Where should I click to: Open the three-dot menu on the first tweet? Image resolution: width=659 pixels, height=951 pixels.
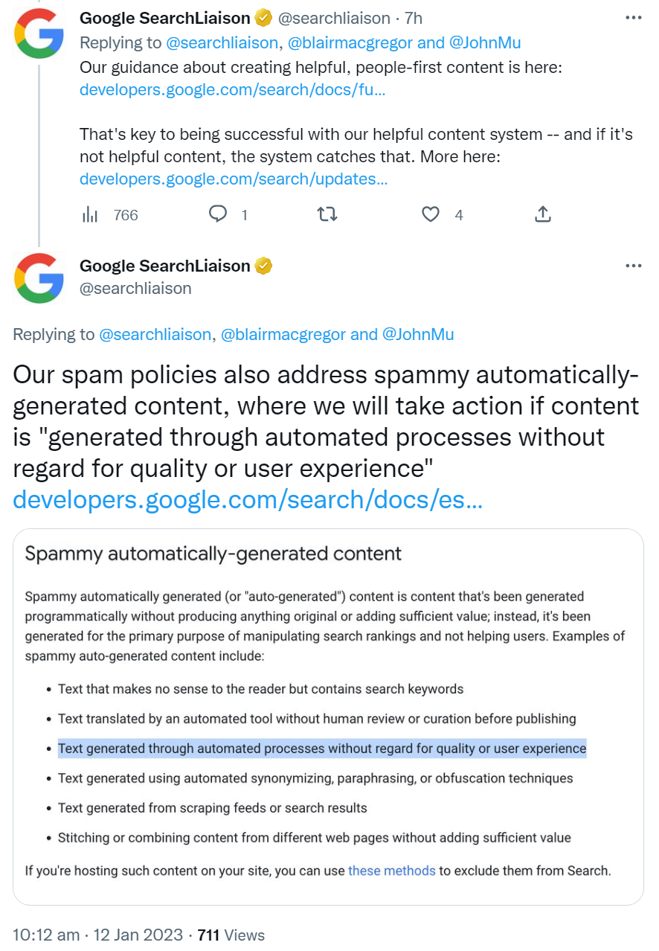pos(634,16)
